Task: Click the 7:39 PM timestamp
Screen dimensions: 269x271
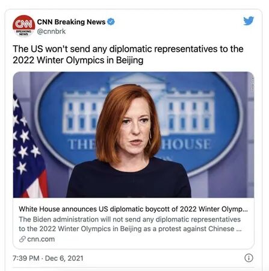Action: pos(26,258)
